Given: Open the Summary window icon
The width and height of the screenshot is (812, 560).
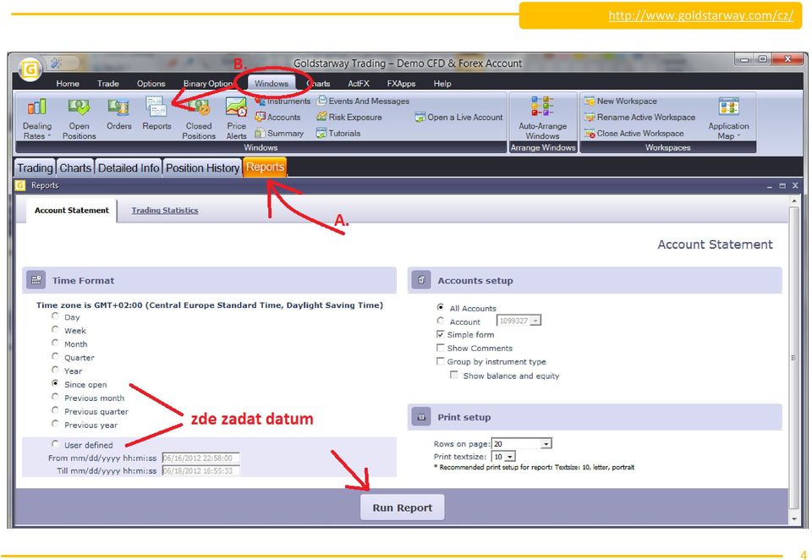Looking at the screenshot, I should coord(260,133).
